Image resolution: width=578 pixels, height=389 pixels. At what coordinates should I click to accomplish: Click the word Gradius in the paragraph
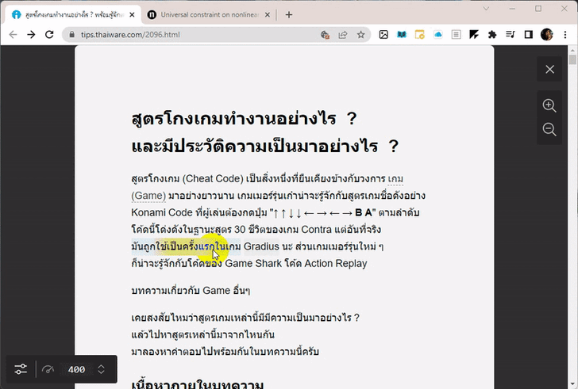pyautogui.click(x=261, y=246)
